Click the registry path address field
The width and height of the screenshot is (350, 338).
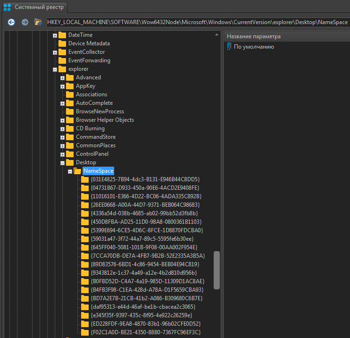coord(198,22)
